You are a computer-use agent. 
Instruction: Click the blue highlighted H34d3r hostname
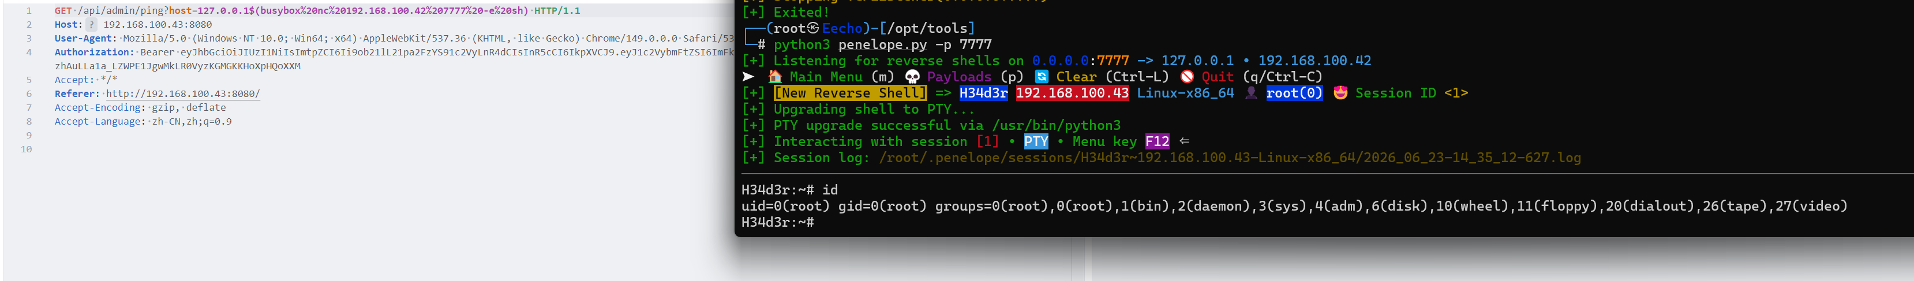click(983, 93)
